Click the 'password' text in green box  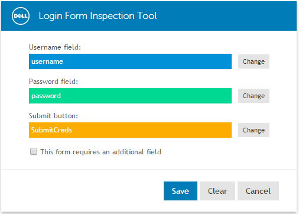pyautogui.click(x=46, y=96)
